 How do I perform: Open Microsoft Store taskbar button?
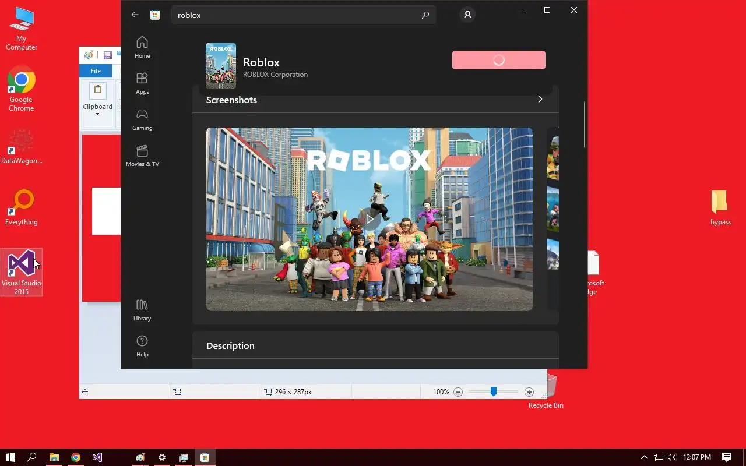pyautogui.click(x=205, y=457)
